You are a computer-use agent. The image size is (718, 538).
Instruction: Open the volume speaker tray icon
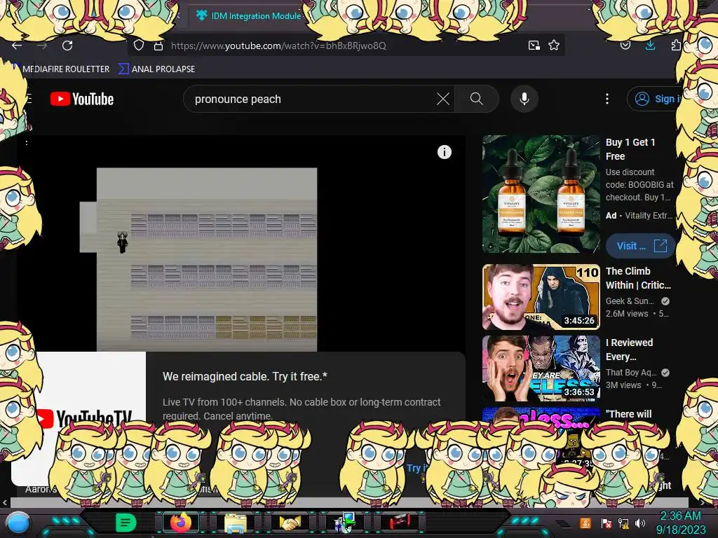640,523
